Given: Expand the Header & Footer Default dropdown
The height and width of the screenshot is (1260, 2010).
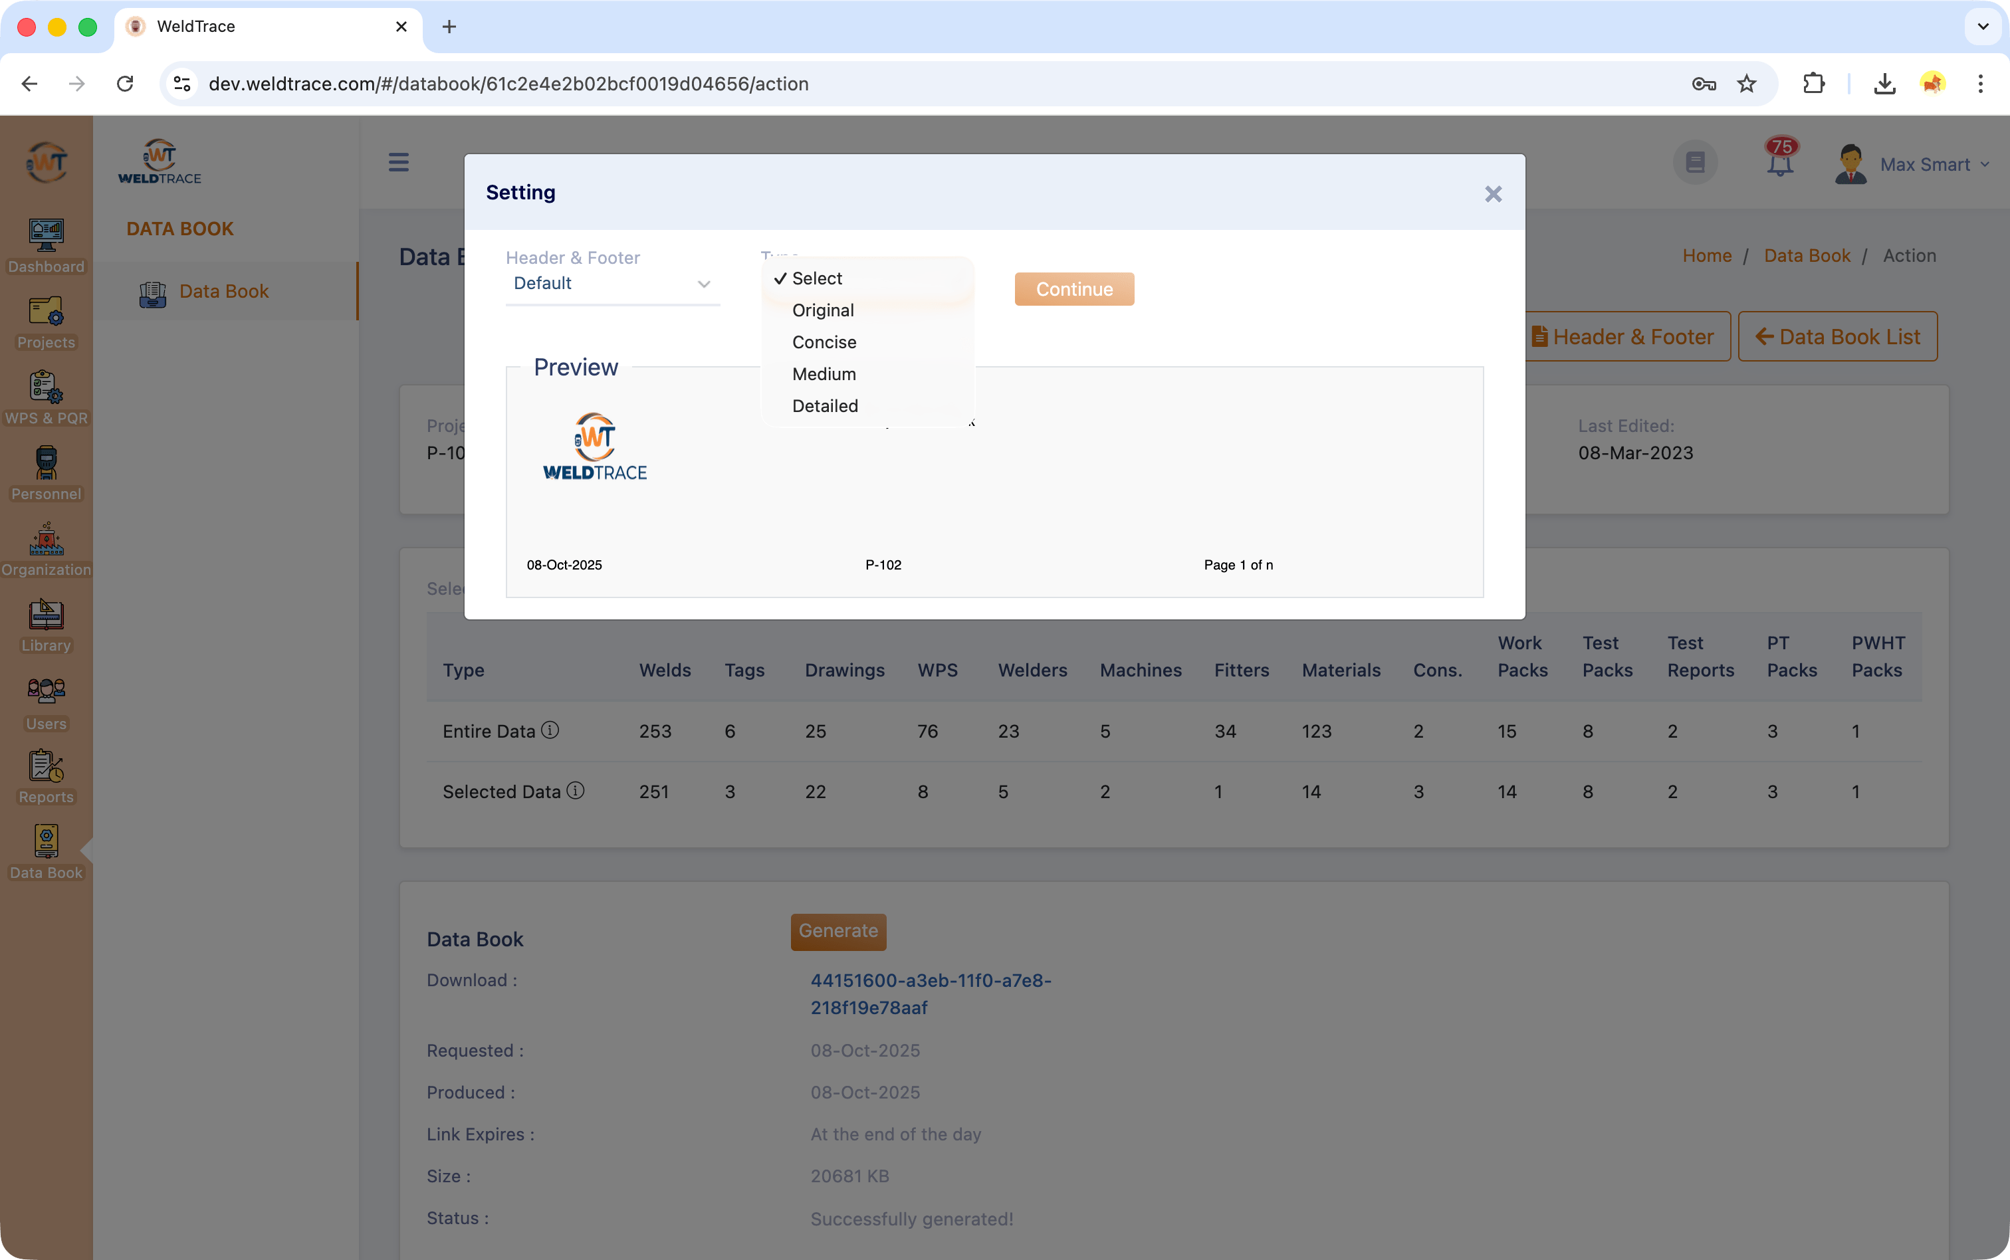Looking at the screenshot, I should tap(612, 284).
